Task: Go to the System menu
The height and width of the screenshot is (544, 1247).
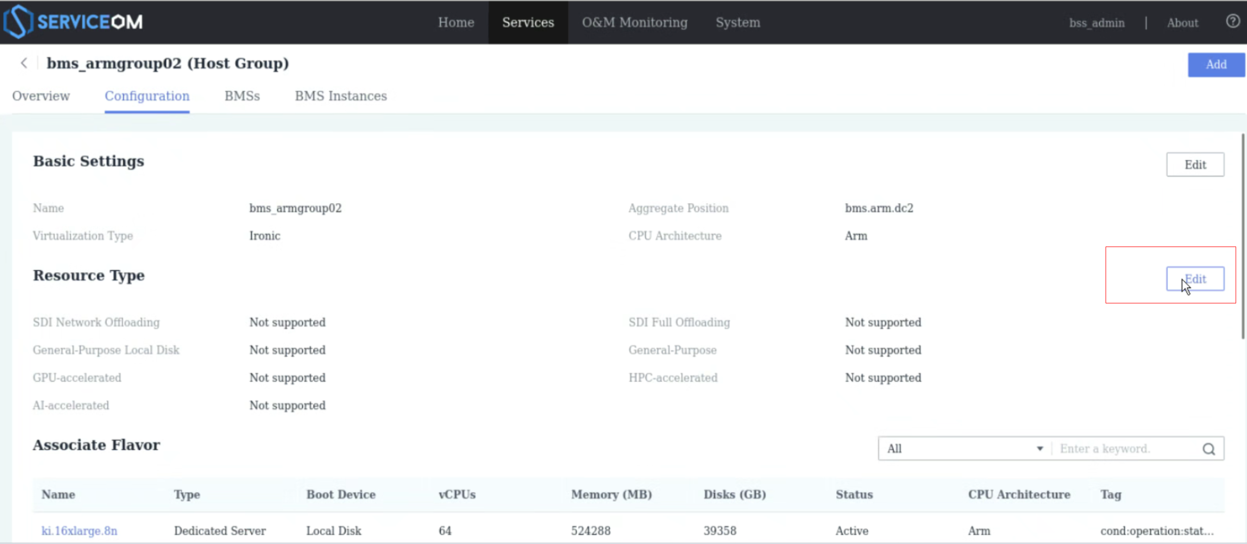Action: tap(738, 22)
